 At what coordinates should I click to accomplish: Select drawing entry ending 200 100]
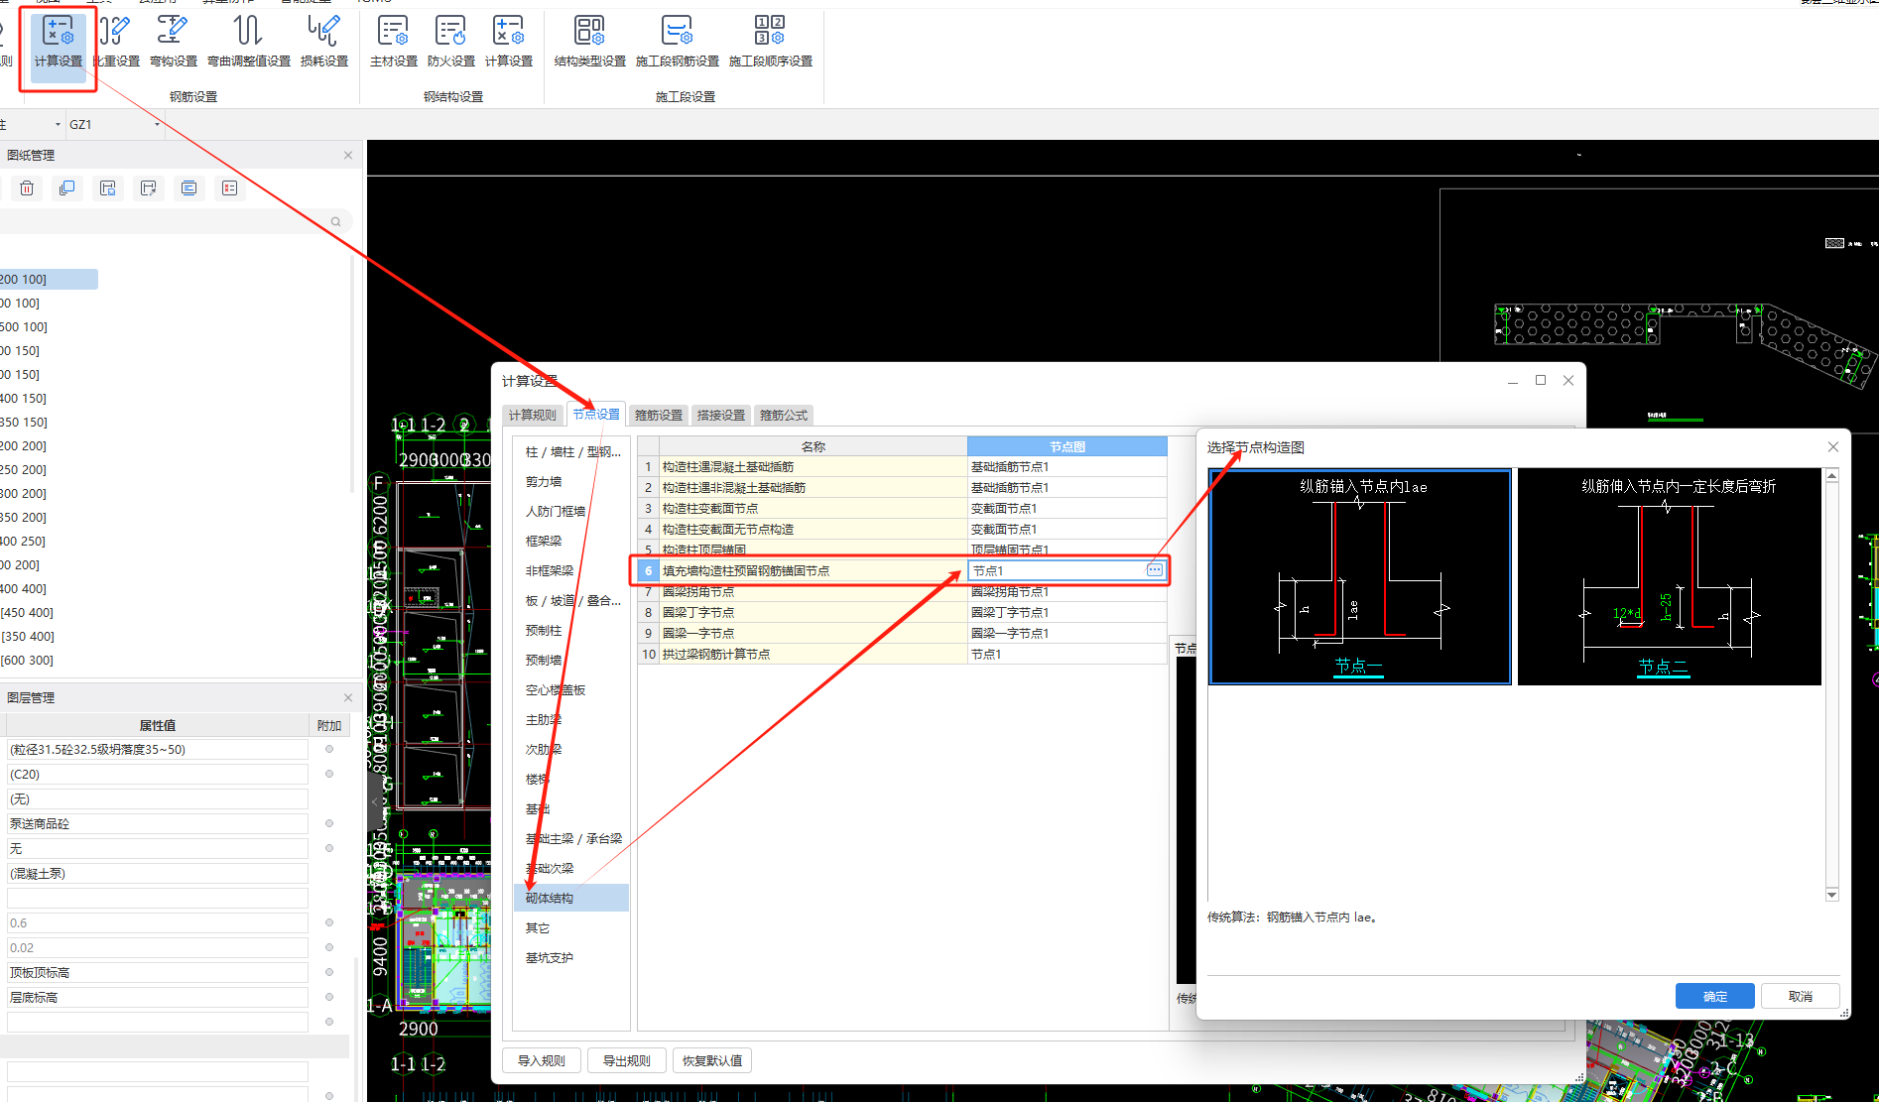[49, 279]
